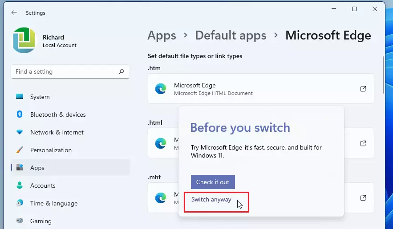Screen dimensions: 393x229
Task: Click the search magnifier icon
Action: click(122, 71)
